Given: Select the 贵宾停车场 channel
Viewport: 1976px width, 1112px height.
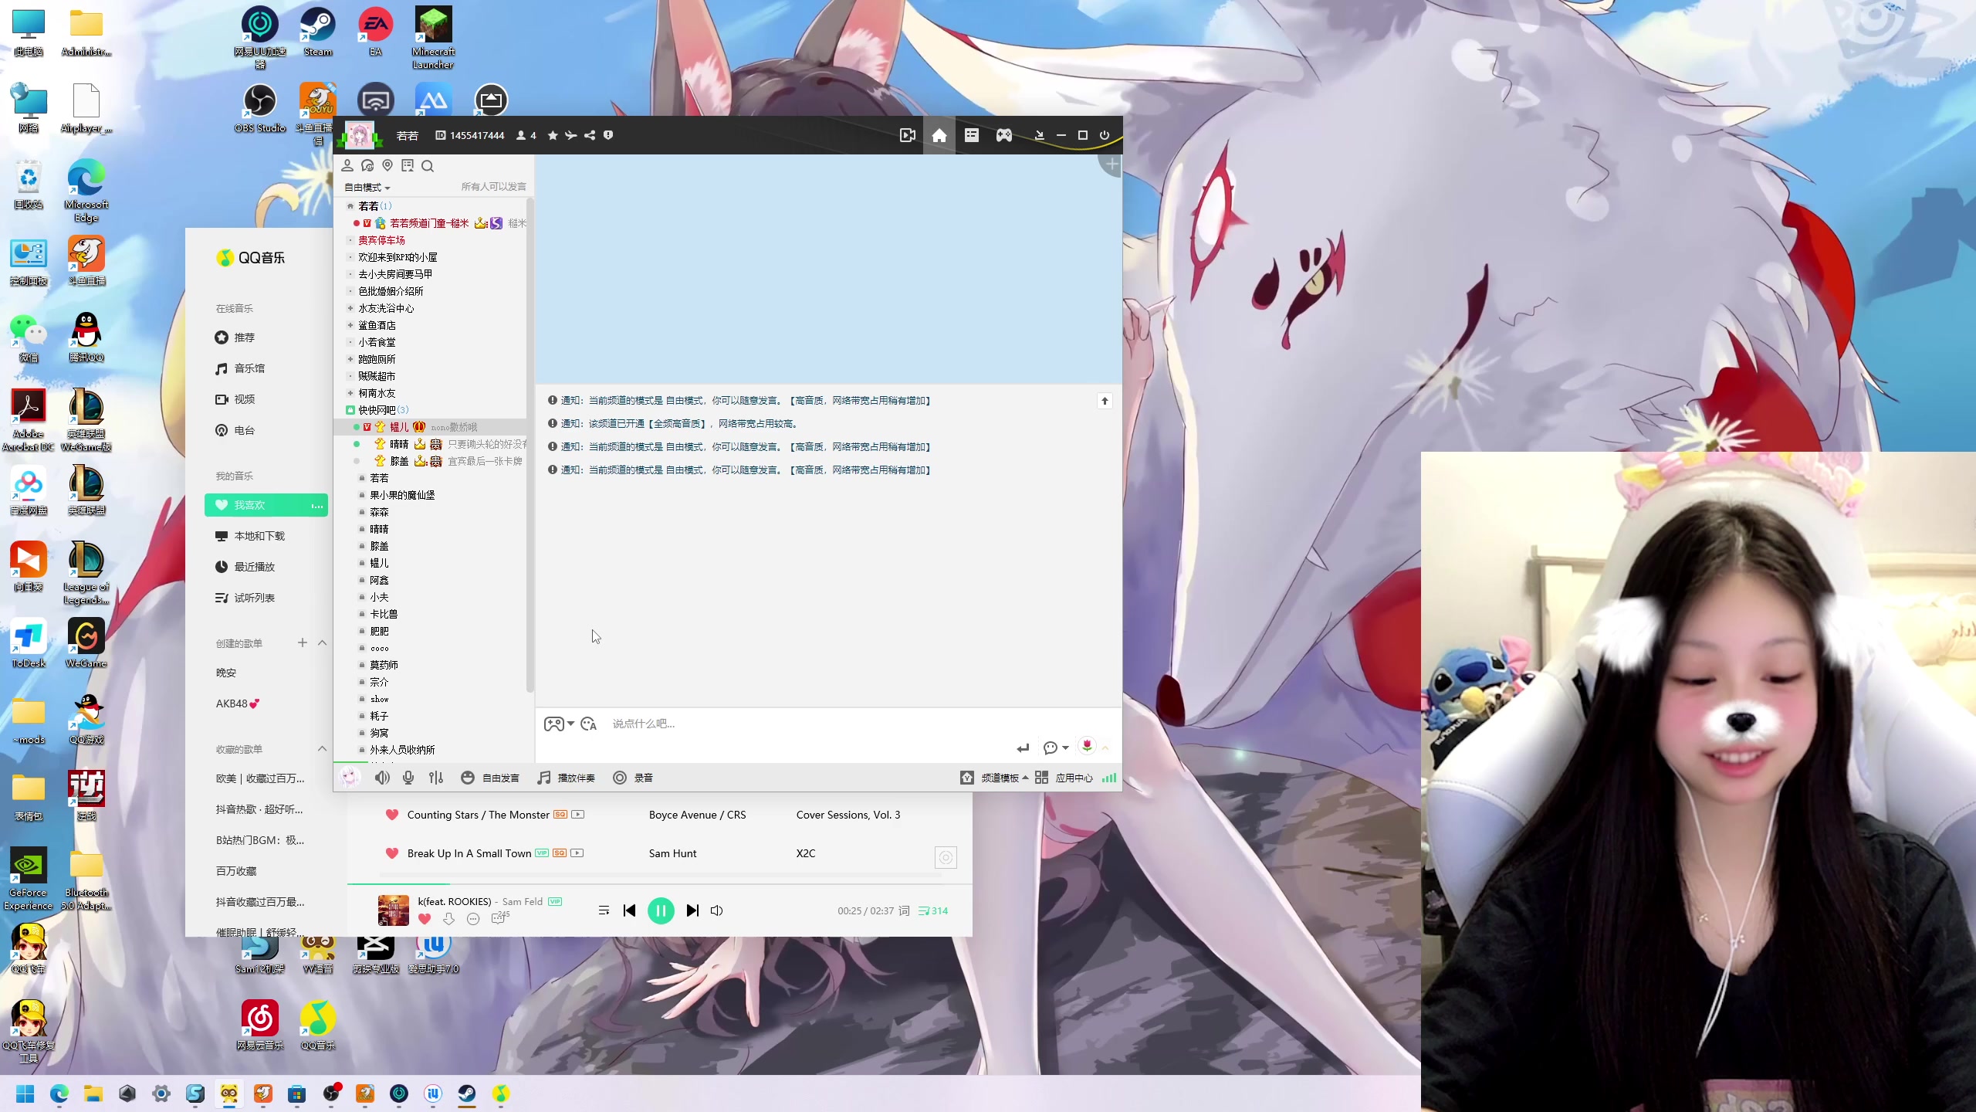Looking at the screenshot, I should pos(381,240).
